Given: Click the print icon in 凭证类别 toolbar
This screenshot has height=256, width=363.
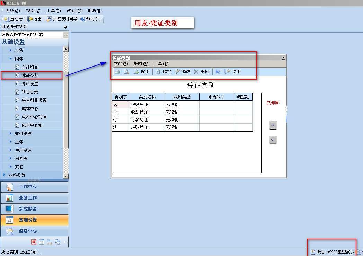Looking at the screenshot, I should [x=117, y=72].
